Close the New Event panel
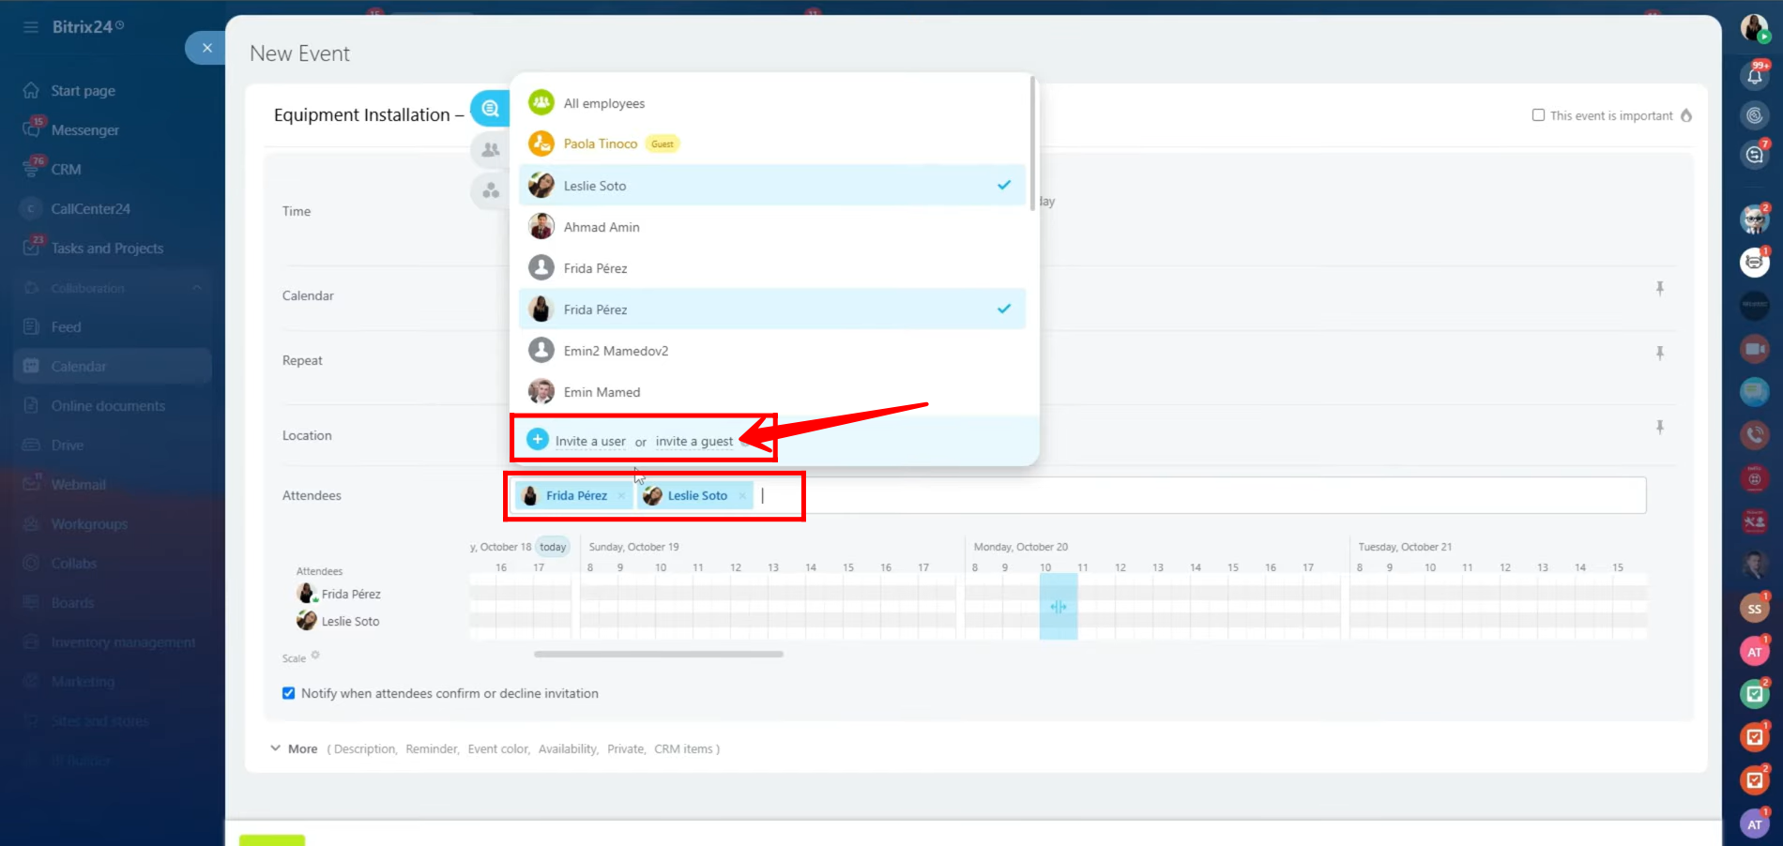Screen dimensions: 1783x846 click(x=206, y=48)
